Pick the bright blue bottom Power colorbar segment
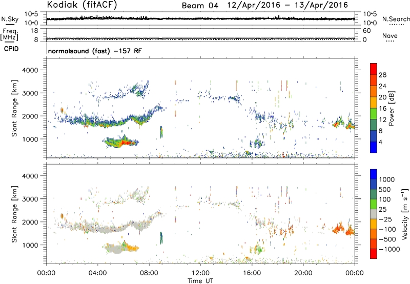 [x=374, y=147]
